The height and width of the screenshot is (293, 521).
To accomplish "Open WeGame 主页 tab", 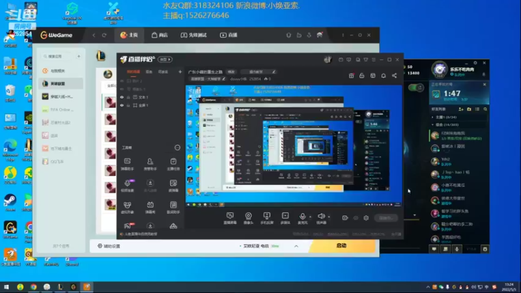I will click(x=129, y=35).
